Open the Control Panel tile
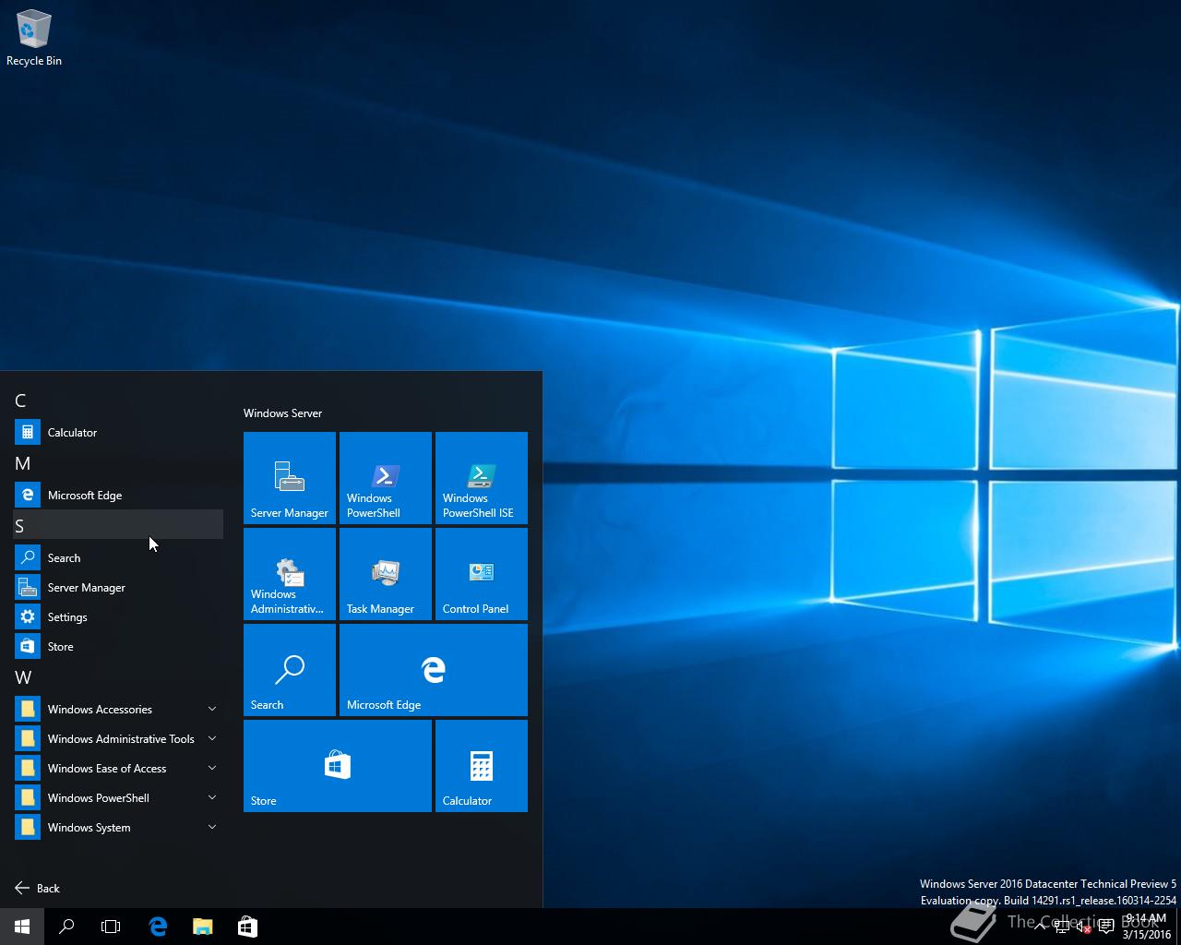This screenshot has width=1181, height=945. (x=482, y=574)
